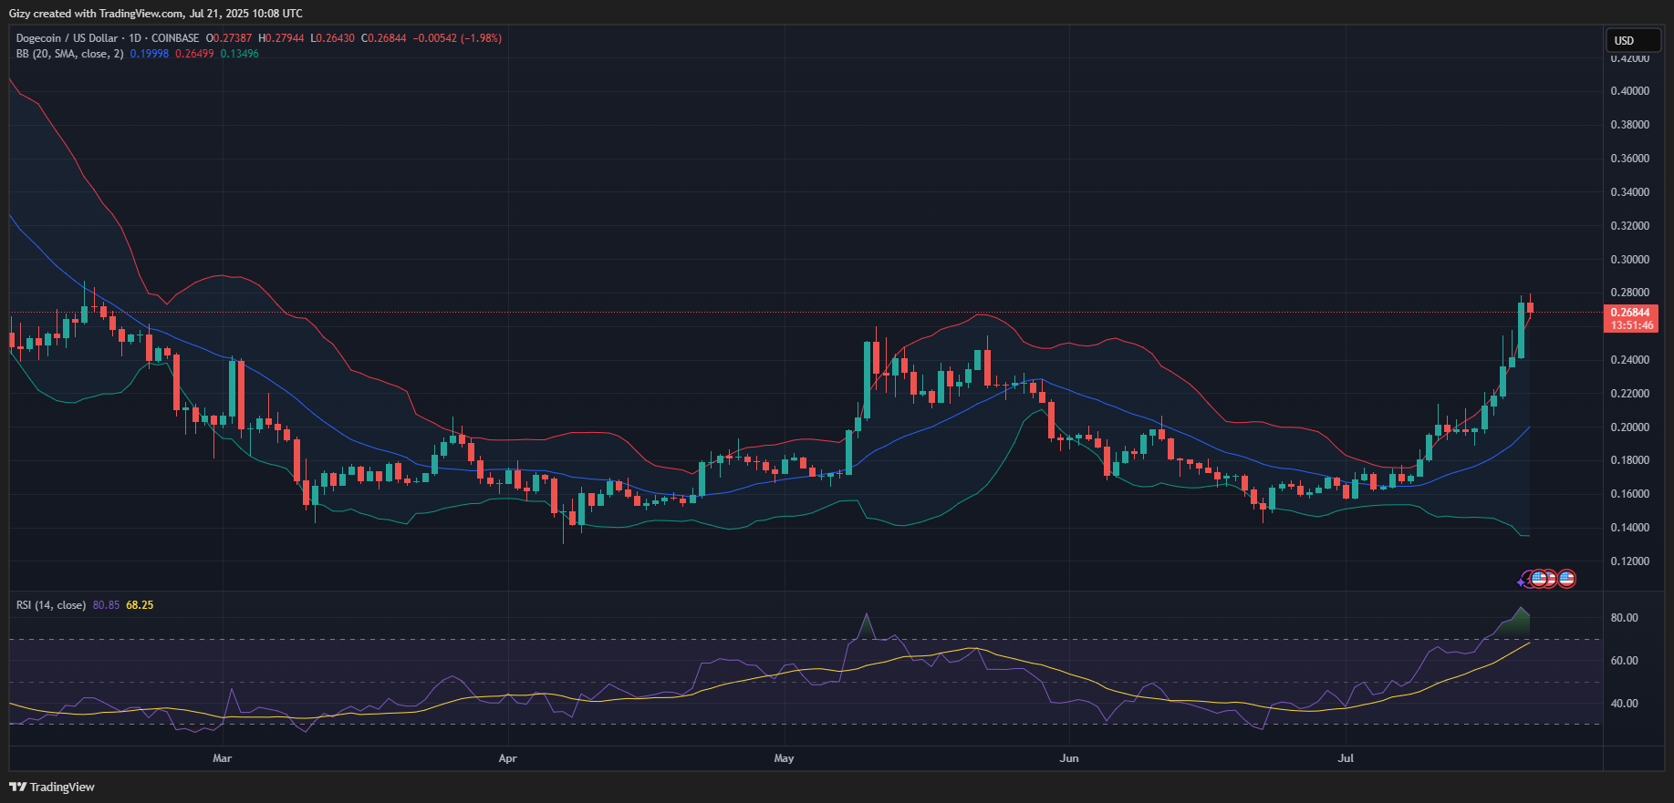Screen dimensions: 1674x803
Task: Click the COINBASE exchange label
Action: (175, 38)
